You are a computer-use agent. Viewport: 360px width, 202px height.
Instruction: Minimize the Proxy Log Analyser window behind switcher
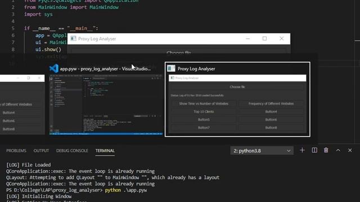click(x=247, y=39)
